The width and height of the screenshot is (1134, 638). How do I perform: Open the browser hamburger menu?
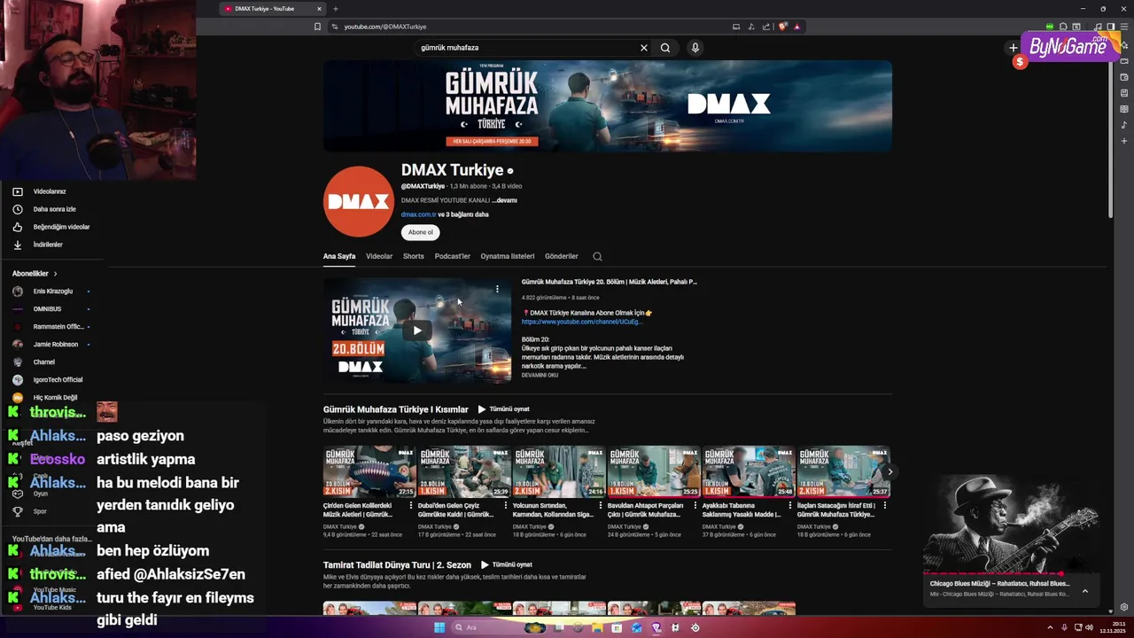tap(1123, 27)
